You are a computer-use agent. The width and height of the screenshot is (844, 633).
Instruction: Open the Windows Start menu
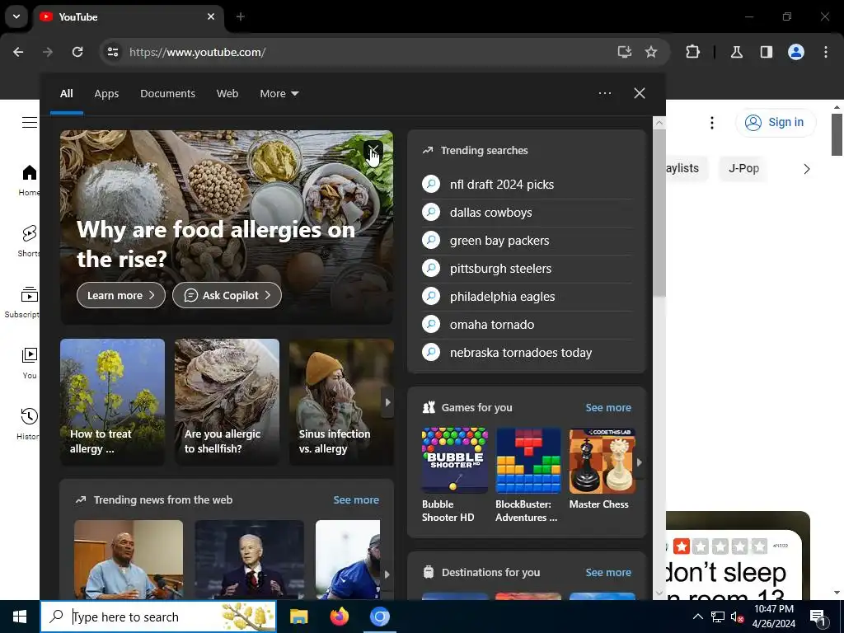(x=20, y=617)
